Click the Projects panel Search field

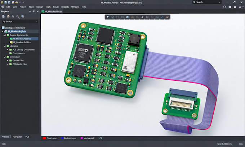(x=20, y=22)
